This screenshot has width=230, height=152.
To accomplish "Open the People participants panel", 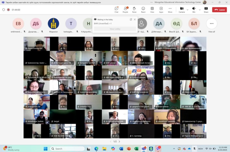I will [125, 10].
